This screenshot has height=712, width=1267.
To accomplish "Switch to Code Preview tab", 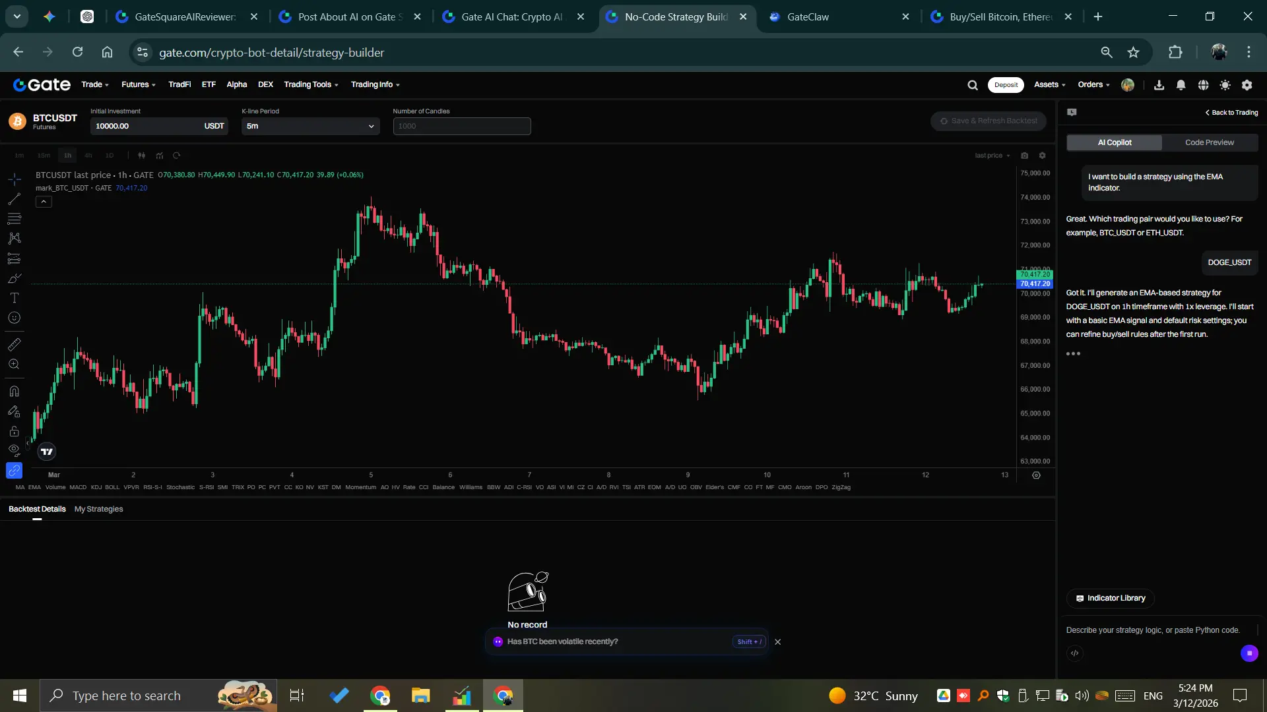I will [1209, 142].
